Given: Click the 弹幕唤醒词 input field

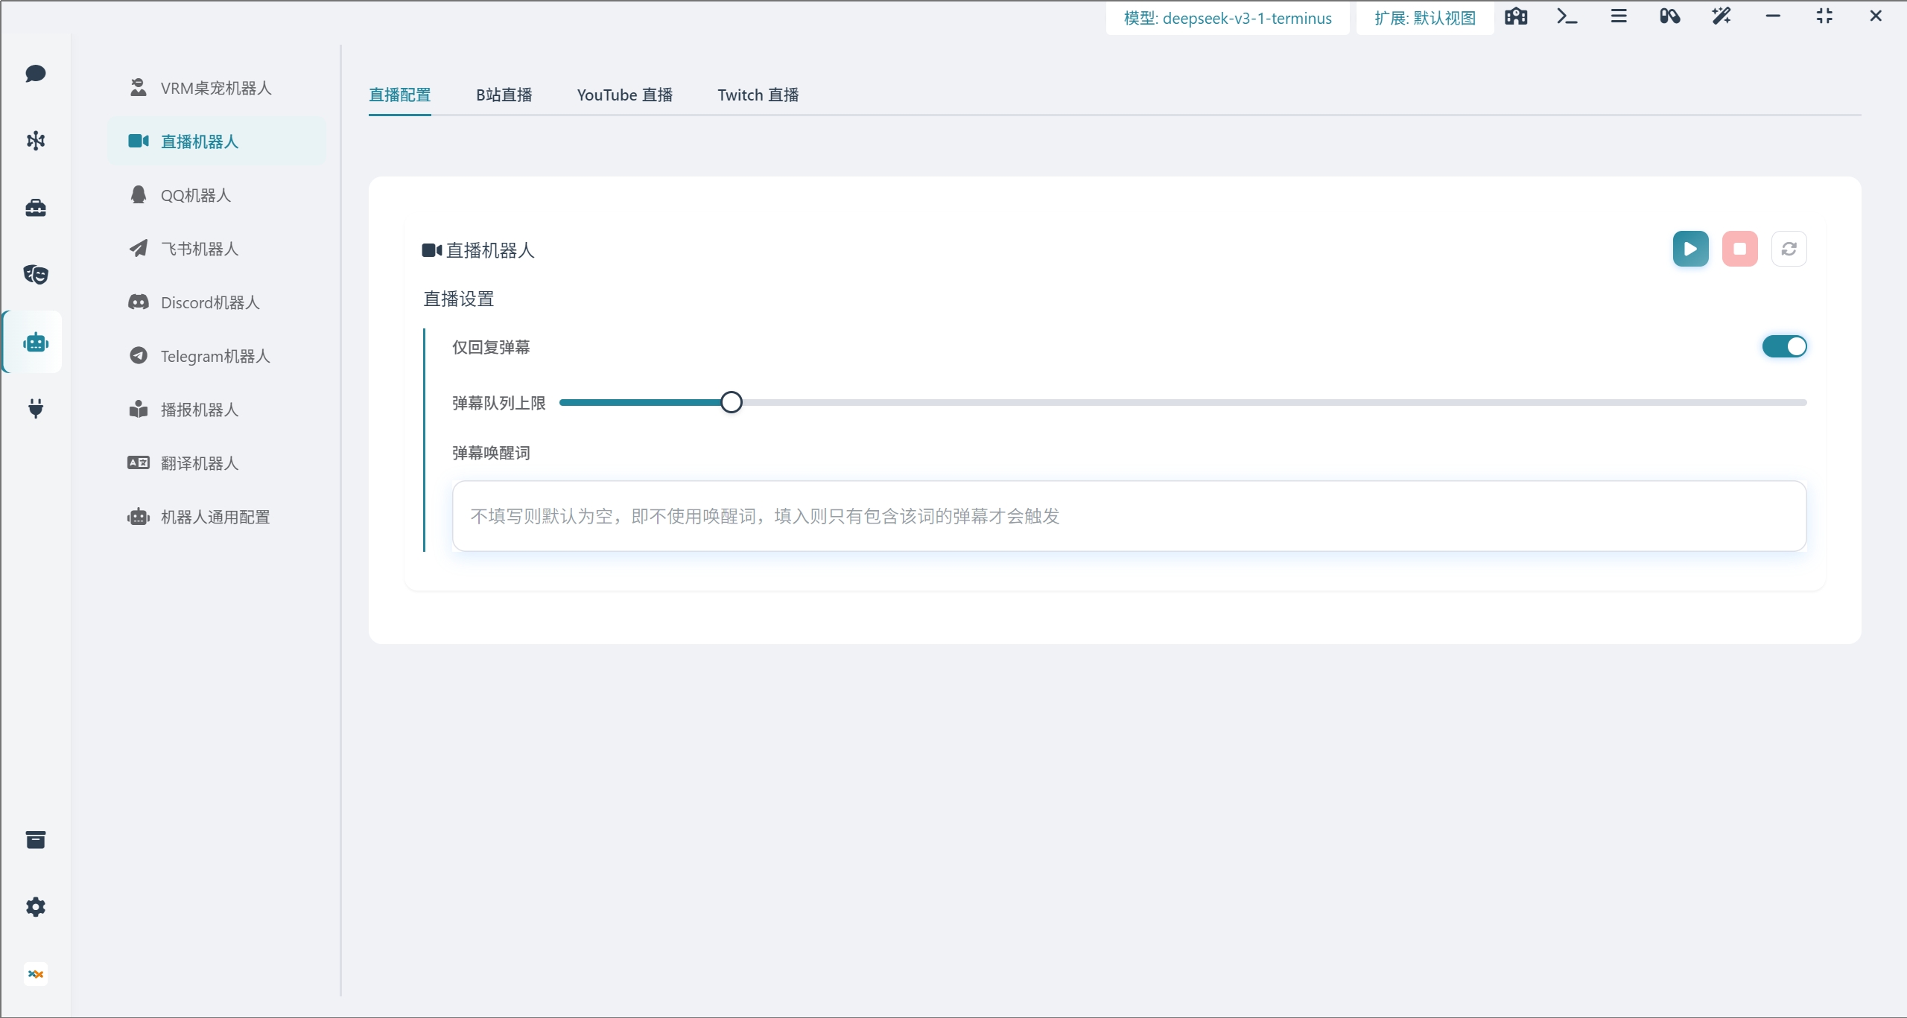Looking at the screenshot, I should (x=1129, y=516).
